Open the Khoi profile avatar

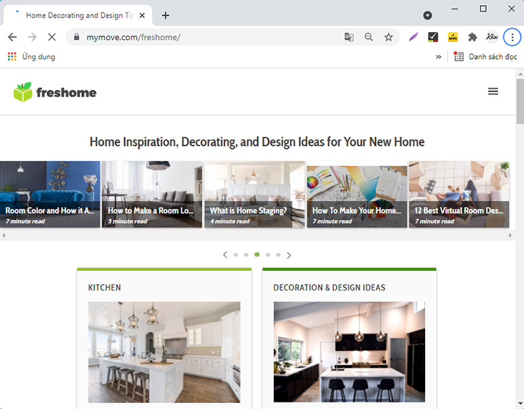tap(493, 37)
